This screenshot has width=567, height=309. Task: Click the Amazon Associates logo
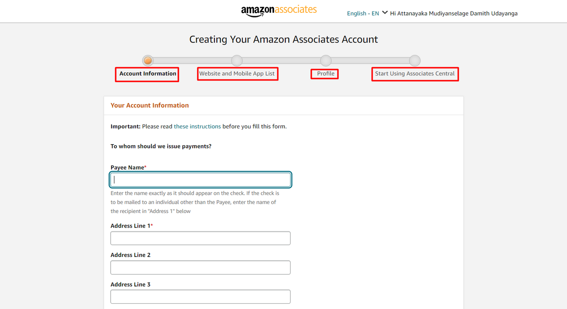279,11
